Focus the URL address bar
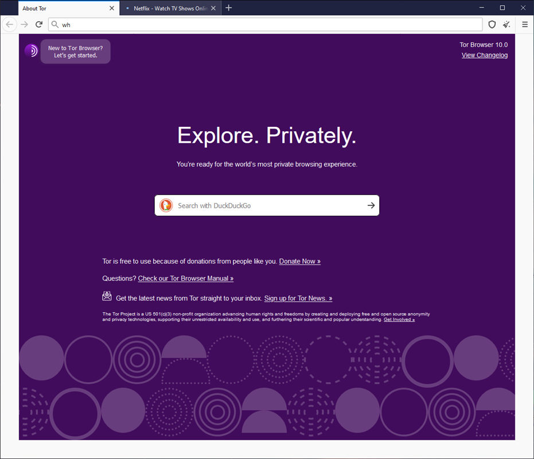534x459 pixels. pyautogui.click(x=266, y=25)
